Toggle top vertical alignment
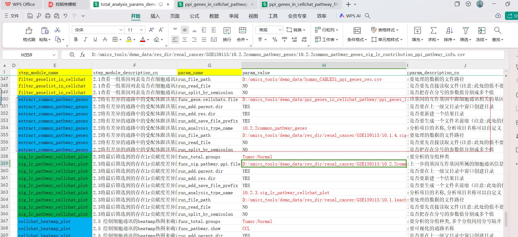The height and width of the screenshot is (237, 518). point(175,30)
